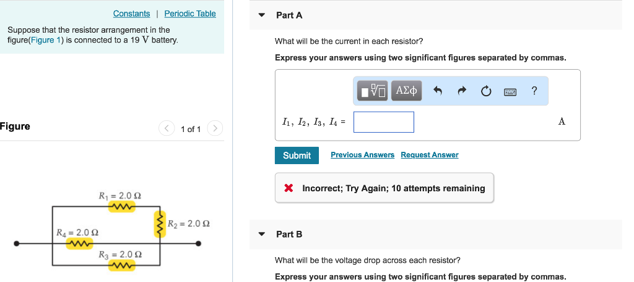Open the math templates tool
The width and height of the screenshot is (634, 282).
[x=372, y=91]
